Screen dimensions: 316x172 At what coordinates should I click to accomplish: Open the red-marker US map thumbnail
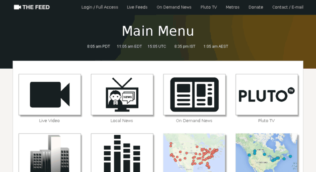194,152
